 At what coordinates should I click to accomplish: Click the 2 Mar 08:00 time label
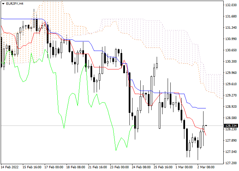click(206, 167)
